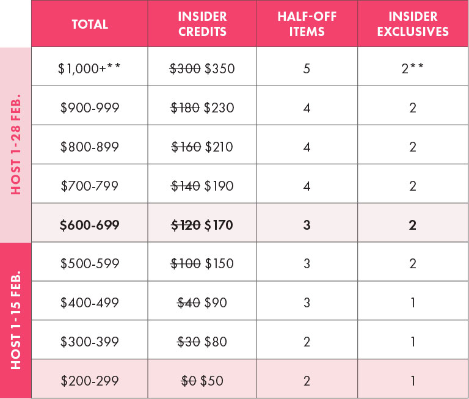Click the TOTAL column header
Image resolution: width=469 pixels, height=399 pixels.
(90, 24)
